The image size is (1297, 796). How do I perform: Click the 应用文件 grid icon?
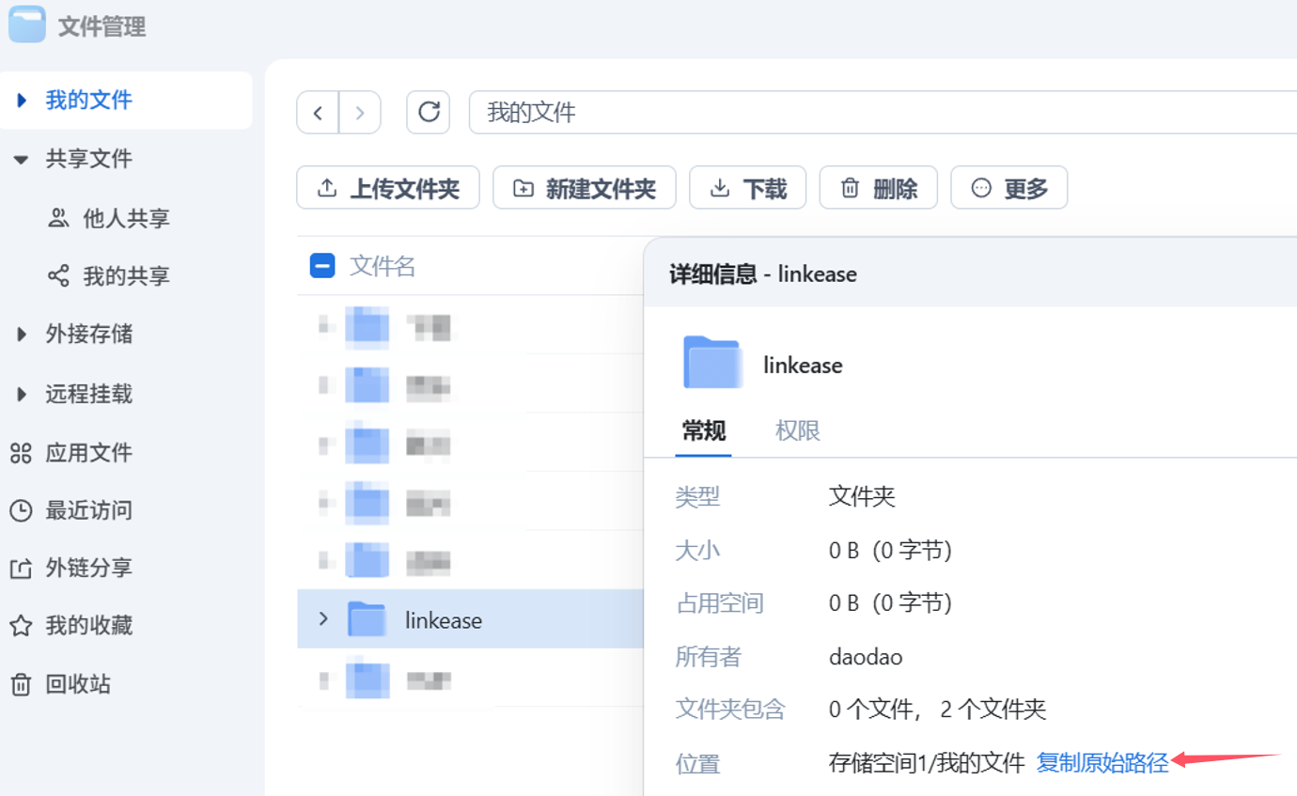pyautogui.click(x=21, y=453)
